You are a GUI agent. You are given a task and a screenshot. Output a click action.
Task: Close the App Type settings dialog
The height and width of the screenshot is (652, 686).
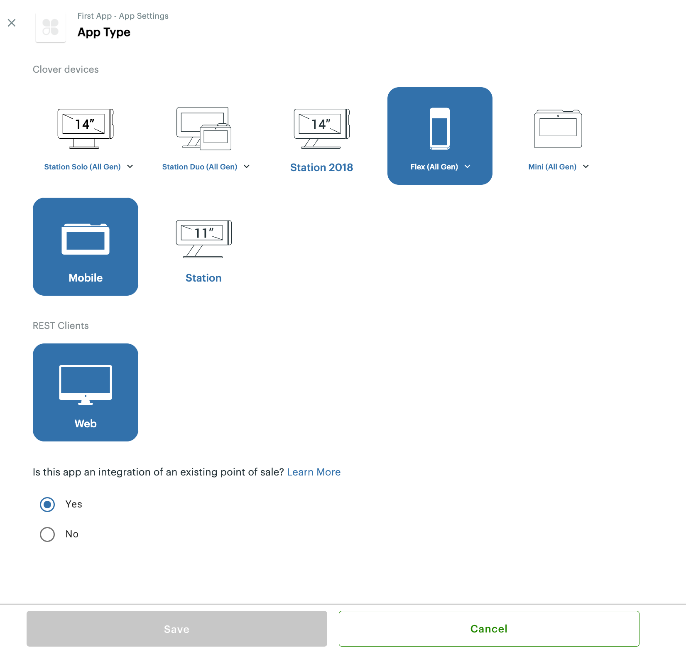pyautogui.click(x=12, y=23)
